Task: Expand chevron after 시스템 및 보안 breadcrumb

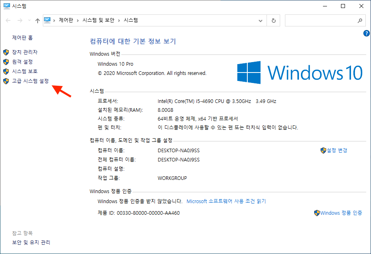Action: 119,20
